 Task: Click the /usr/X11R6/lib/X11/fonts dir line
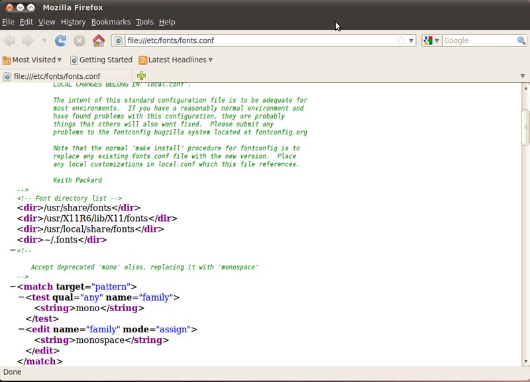point(97,218)
